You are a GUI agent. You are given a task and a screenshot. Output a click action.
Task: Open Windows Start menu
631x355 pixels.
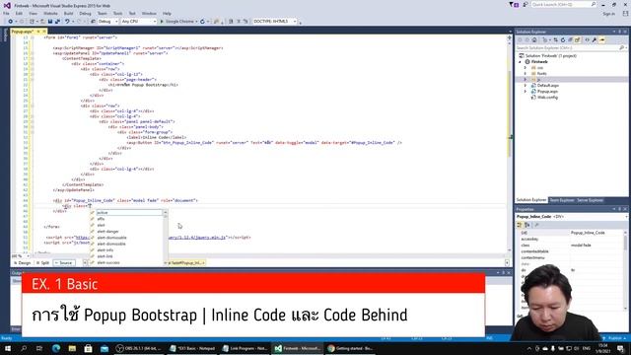pos(8,348)
